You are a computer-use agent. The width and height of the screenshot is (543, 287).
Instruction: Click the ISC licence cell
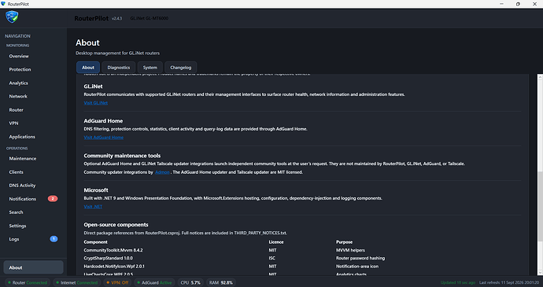pyautogui.click(x=271, y=258)
